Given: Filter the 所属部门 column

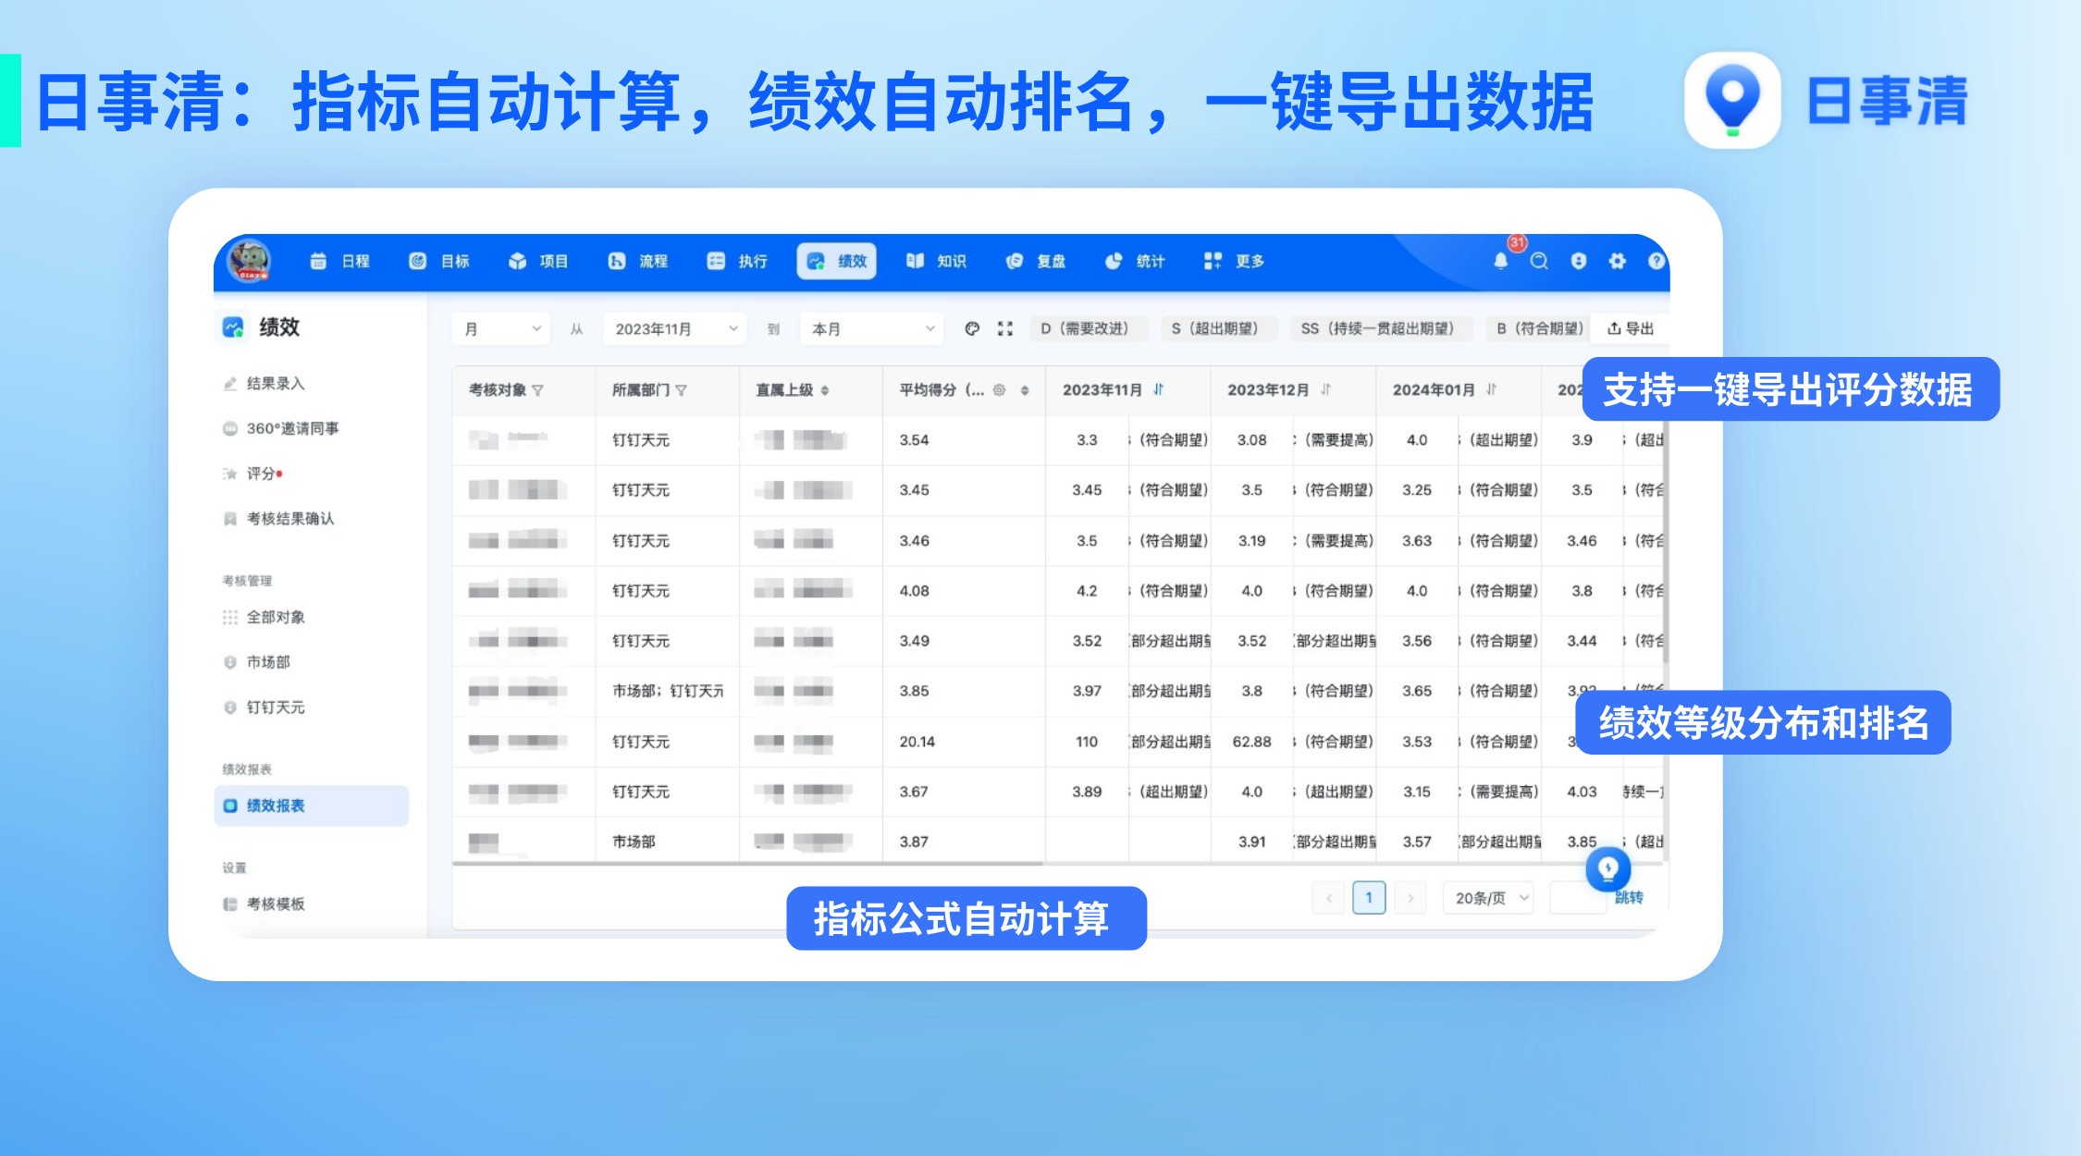Looking at the screenshot, I should pos(681,390).
